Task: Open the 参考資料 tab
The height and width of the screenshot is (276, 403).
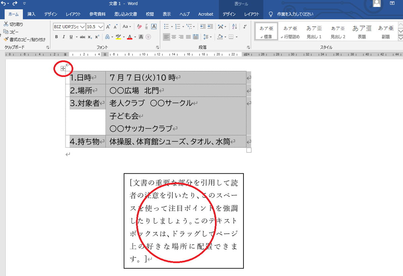Action: 97,14
